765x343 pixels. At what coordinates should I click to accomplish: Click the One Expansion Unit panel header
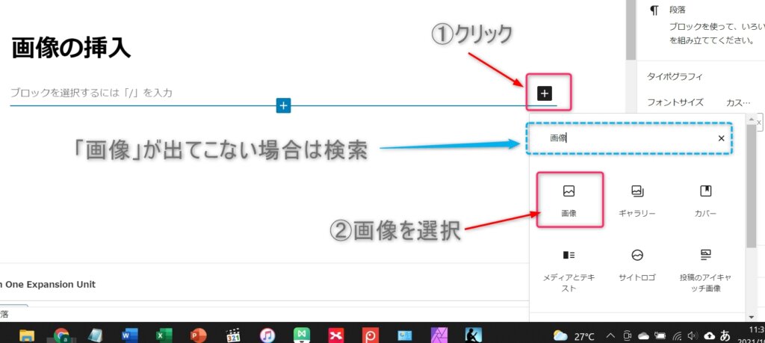(48, 285)
